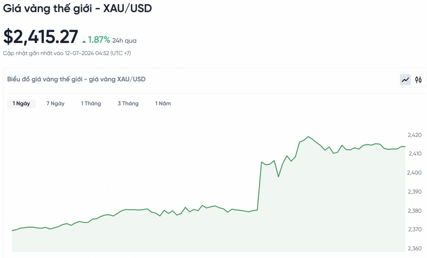Click the sharp price jump on chart
Screen dimensions: 427x258
pos(259,186)
